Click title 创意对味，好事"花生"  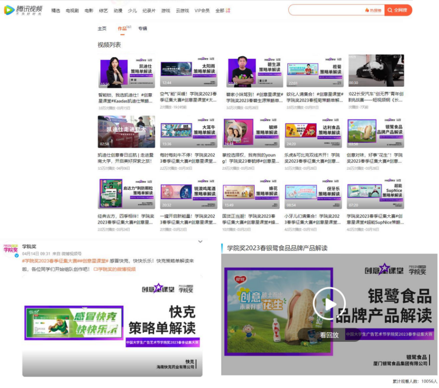pyautogui.click(x=375, y=158)
